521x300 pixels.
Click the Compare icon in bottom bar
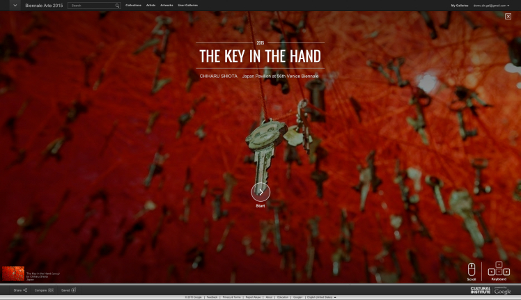[51, 290]
